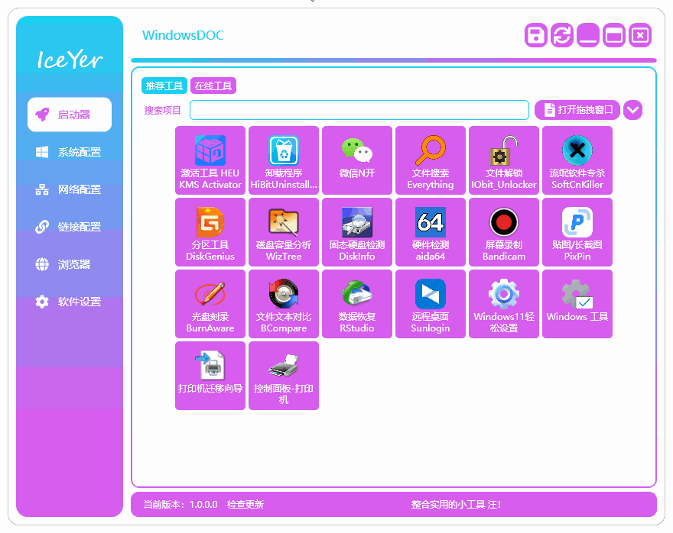Open the 控制面板-打印机 tile

click(x=284, y=376)
